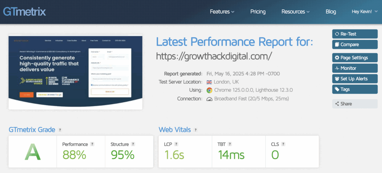Click the Monitor button
This screenshot has height=173, width=382.
[355, 68]
